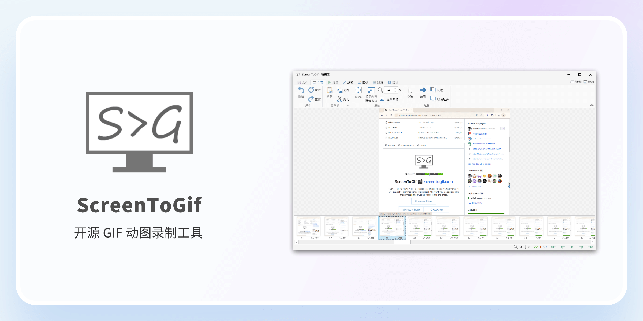The image size is (643, 321).
Task: Play the animation preview
Action: click(x=572, y=247)
